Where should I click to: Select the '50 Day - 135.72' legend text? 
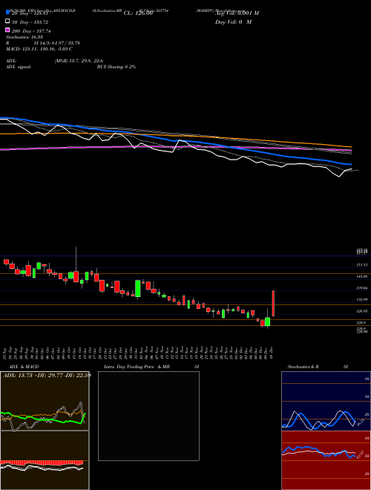pyautogui.click(x=30, y=22)
